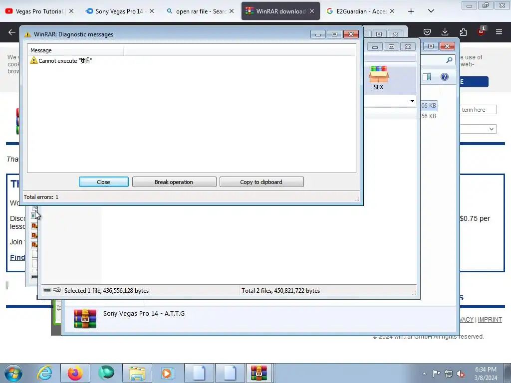Open the list all tabs chevron

pyautogui.click(x=431, y=11)
